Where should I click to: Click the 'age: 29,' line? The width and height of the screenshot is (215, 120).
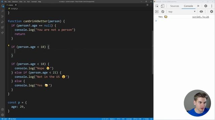[x=18, y=107]
